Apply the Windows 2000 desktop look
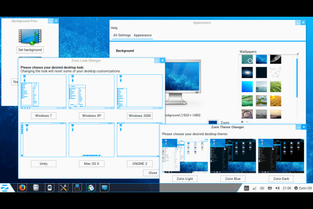This screenshot has height=209, width=313. [140, 116]
